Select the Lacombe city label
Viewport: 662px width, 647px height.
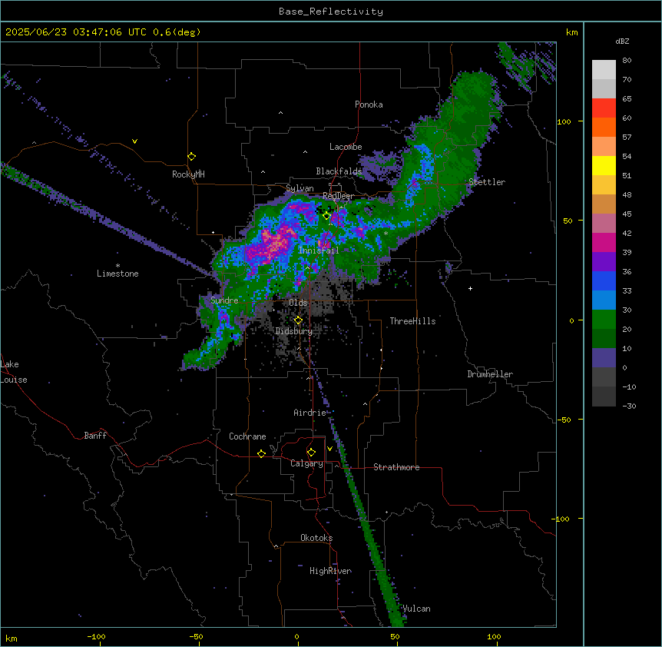coord(346,147)
